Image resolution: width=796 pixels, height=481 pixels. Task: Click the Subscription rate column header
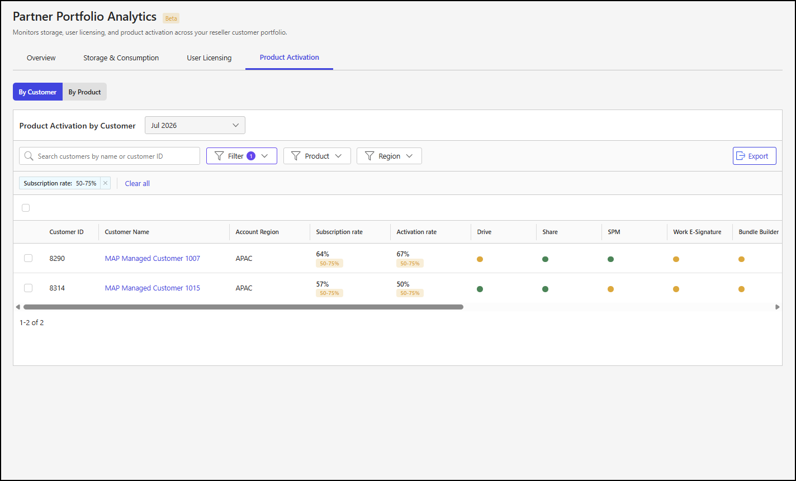click(x=339, y=232)
